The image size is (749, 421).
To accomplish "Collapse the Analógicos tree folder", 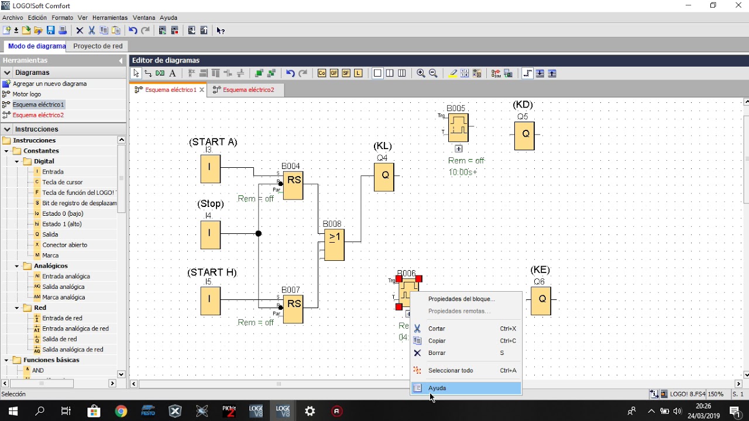I will pyautogui.click(x=17, y=266).
